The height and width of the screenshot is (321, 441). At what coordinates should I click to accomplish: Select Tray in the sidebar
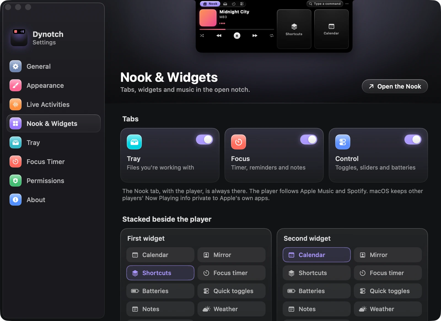(53, 143)
